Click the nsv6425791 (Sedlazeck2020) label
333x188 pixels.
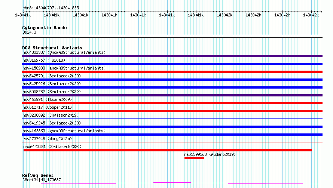[52, 76]
